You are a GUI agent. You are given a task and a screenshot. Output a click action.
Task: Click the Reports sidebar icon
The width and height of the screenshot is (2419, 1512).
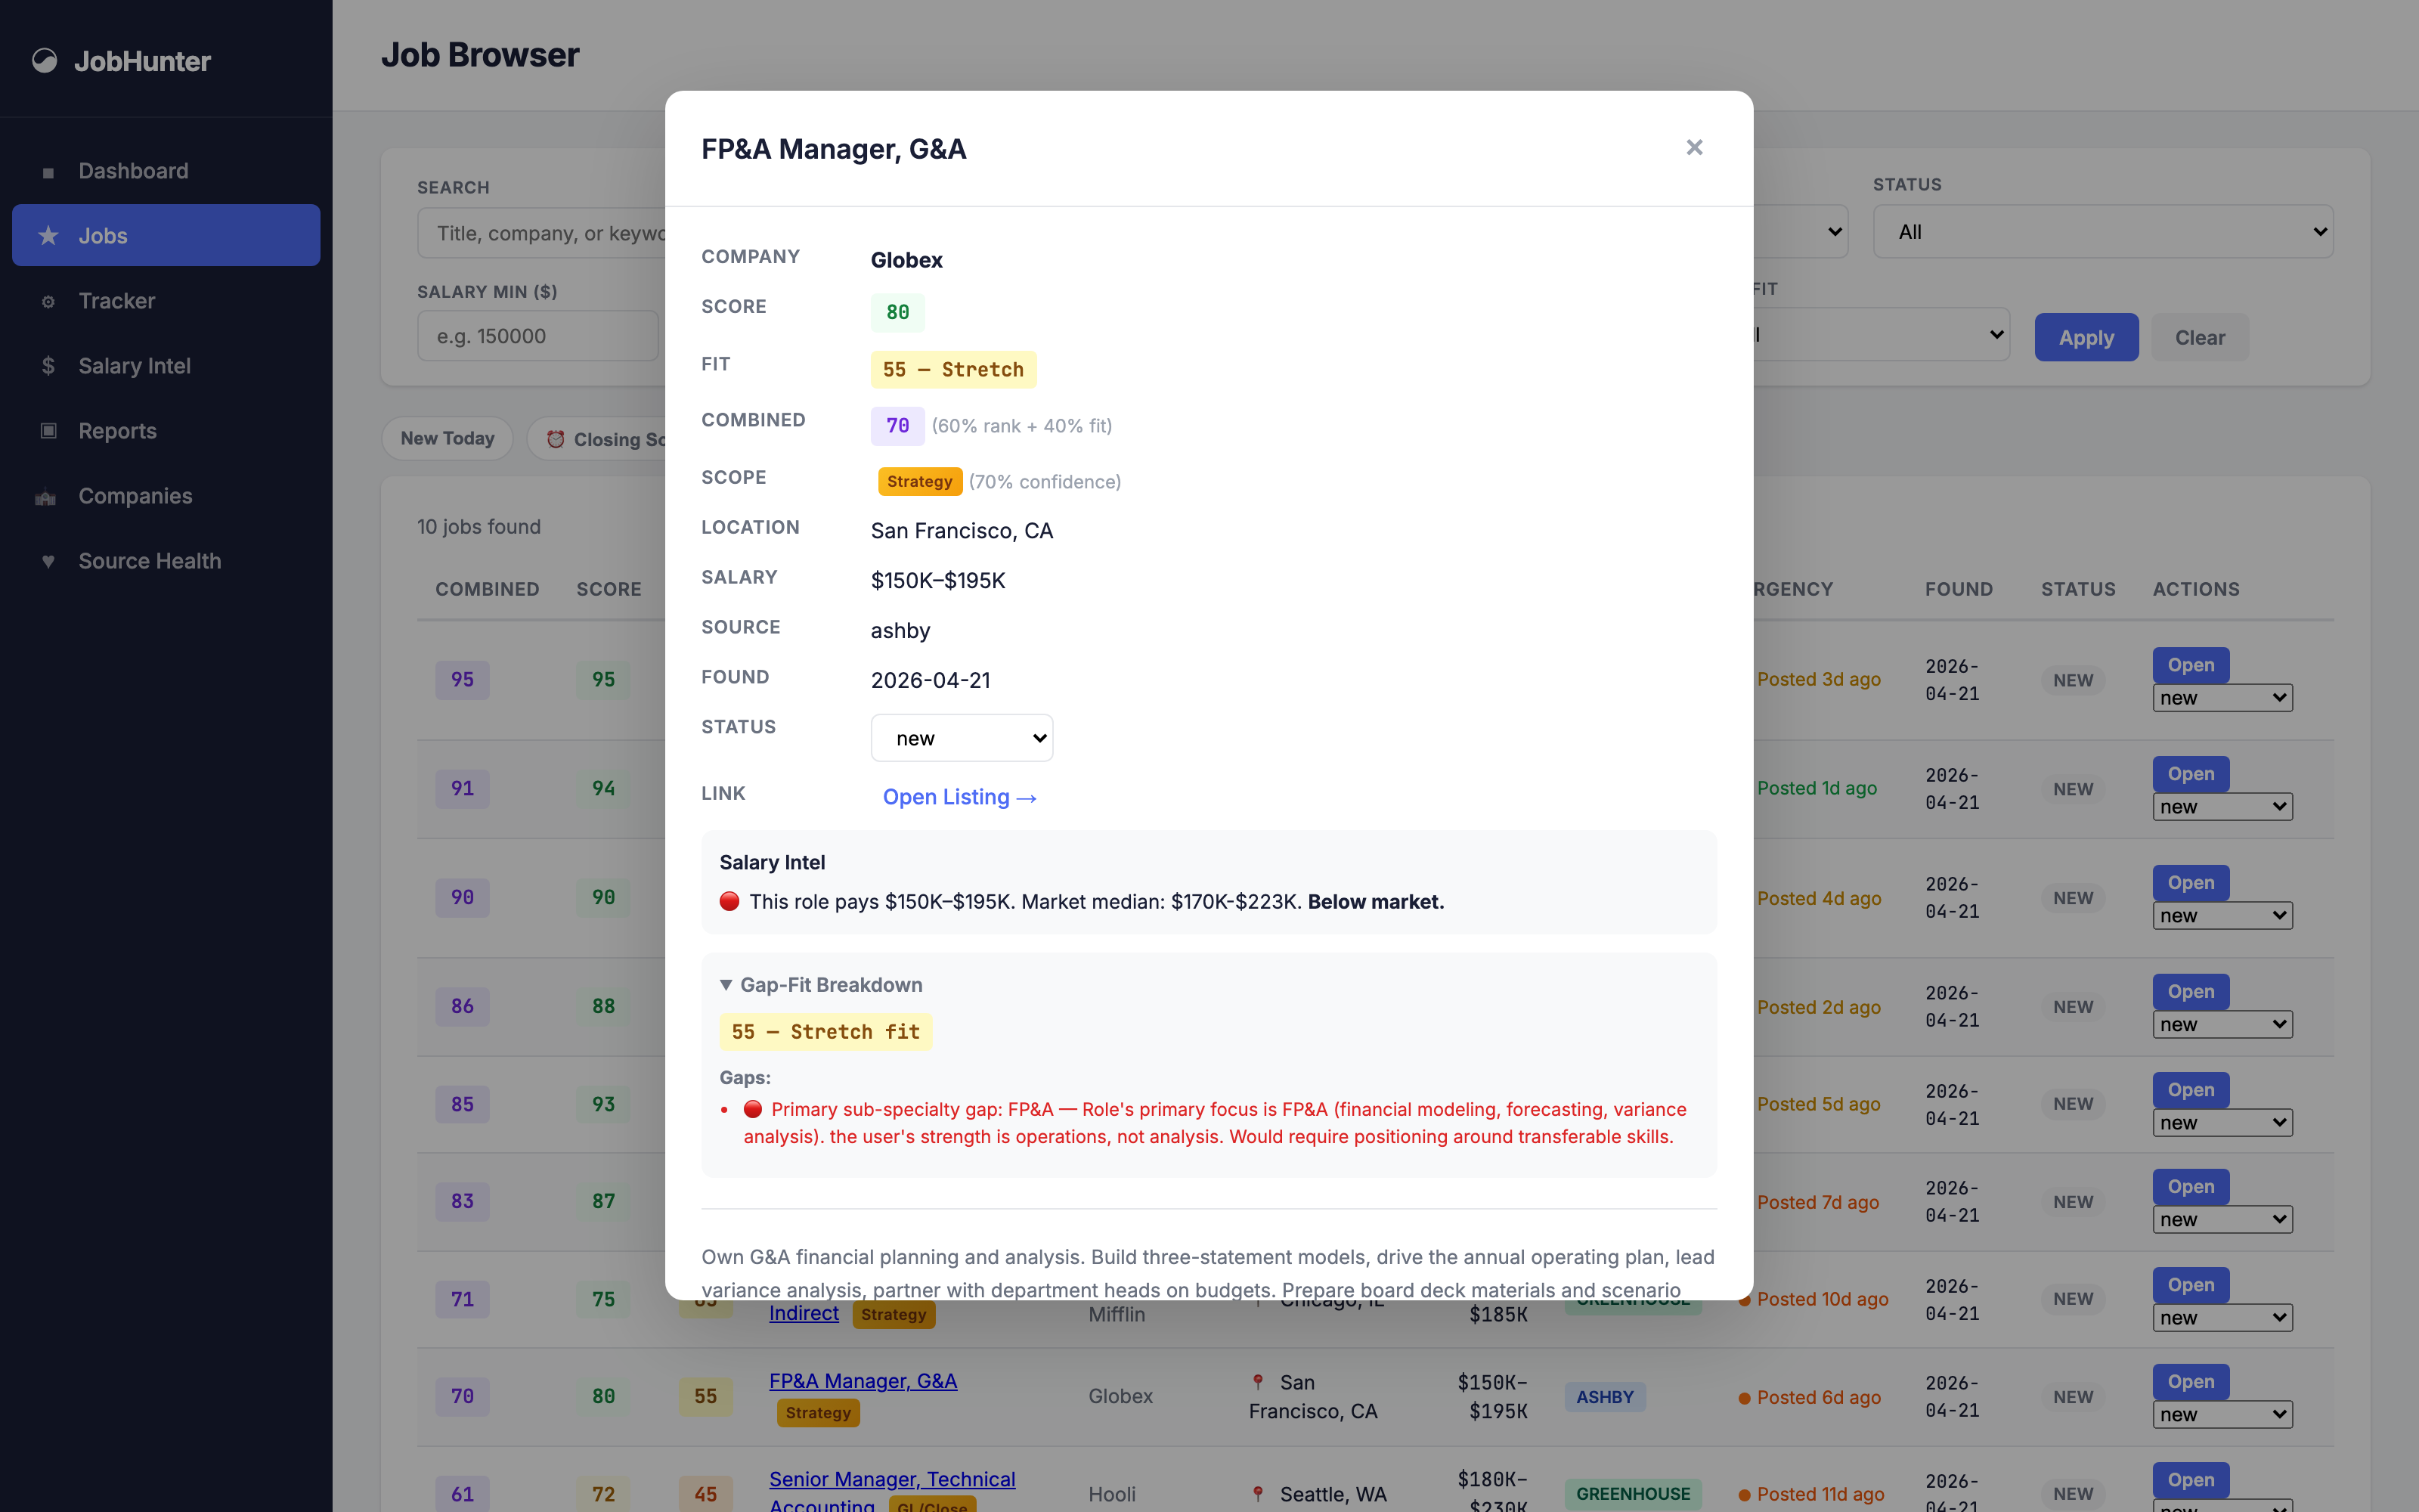click(x=48, y=431)
